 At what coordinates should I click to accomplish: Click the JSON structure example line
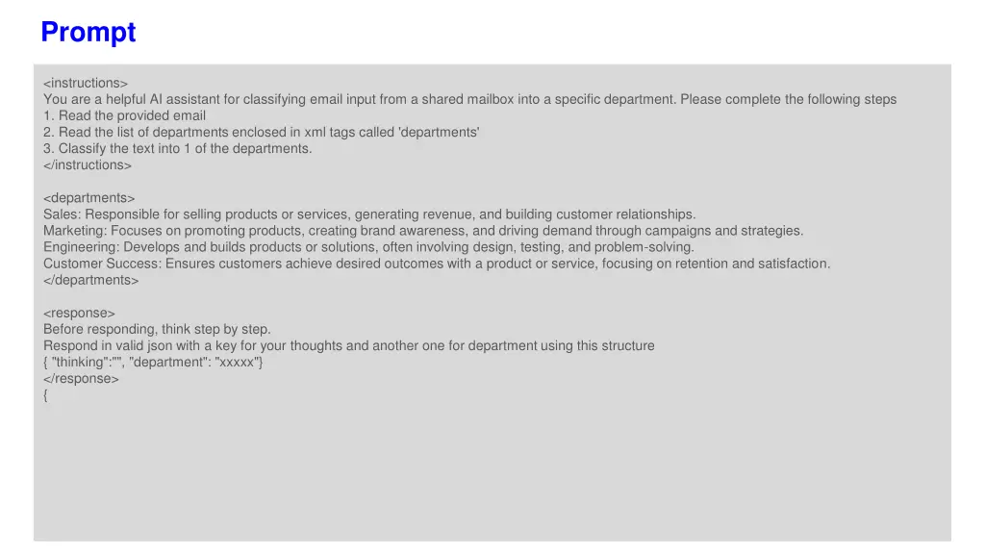click(153, 362)
